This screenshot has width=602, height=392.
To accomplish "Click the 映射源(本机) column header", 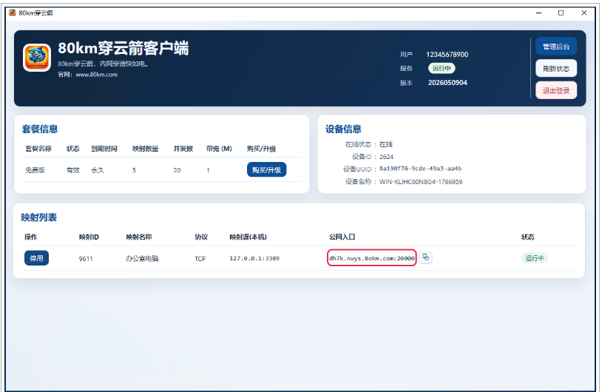I will click(x=248, y=237).
